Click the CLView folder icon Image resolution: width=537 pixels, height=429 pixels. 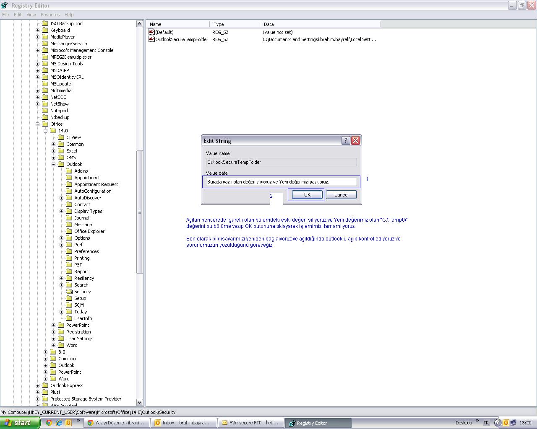point(61,137)
